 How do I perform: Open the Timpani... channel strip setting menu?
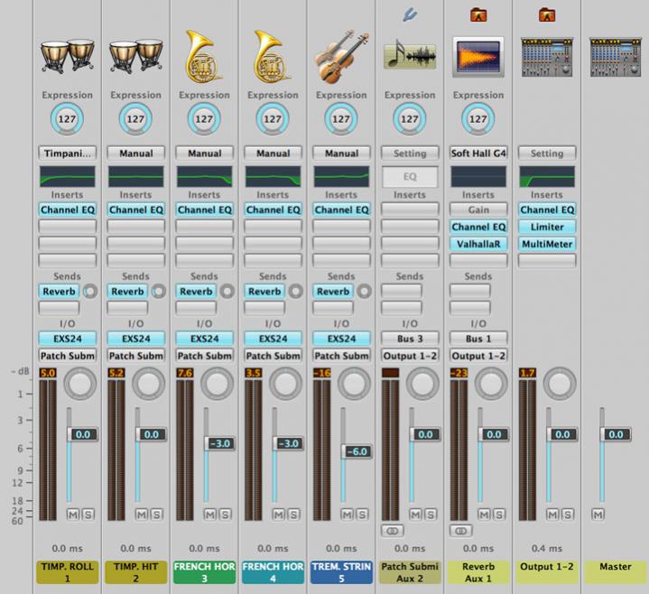click(68, 153)
